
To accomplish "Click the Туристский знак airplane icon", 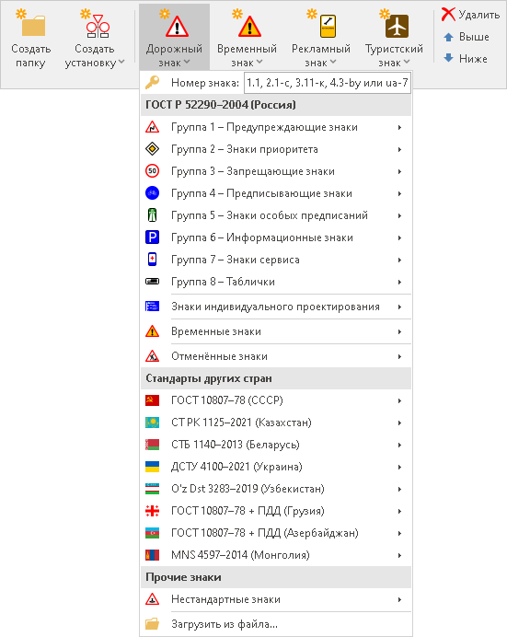I will tap(397, 26).
